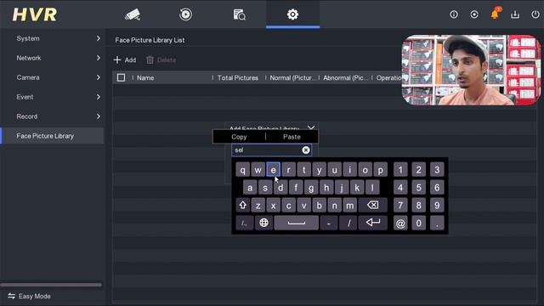Tap the m key on keyboard
This screenshot has width=544, height=306.
tap(349, 206)
